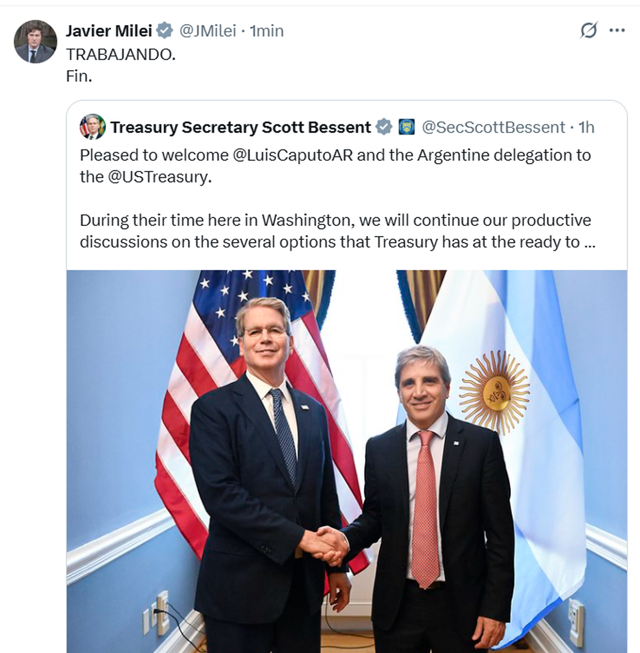Open the three-dot More options menu
Viewport: 640px width, 653px height.
click(617, 30)
